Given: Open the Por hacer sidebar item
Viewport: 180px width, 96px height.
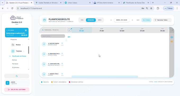Looking at the screenshot, I should (15, 64).
